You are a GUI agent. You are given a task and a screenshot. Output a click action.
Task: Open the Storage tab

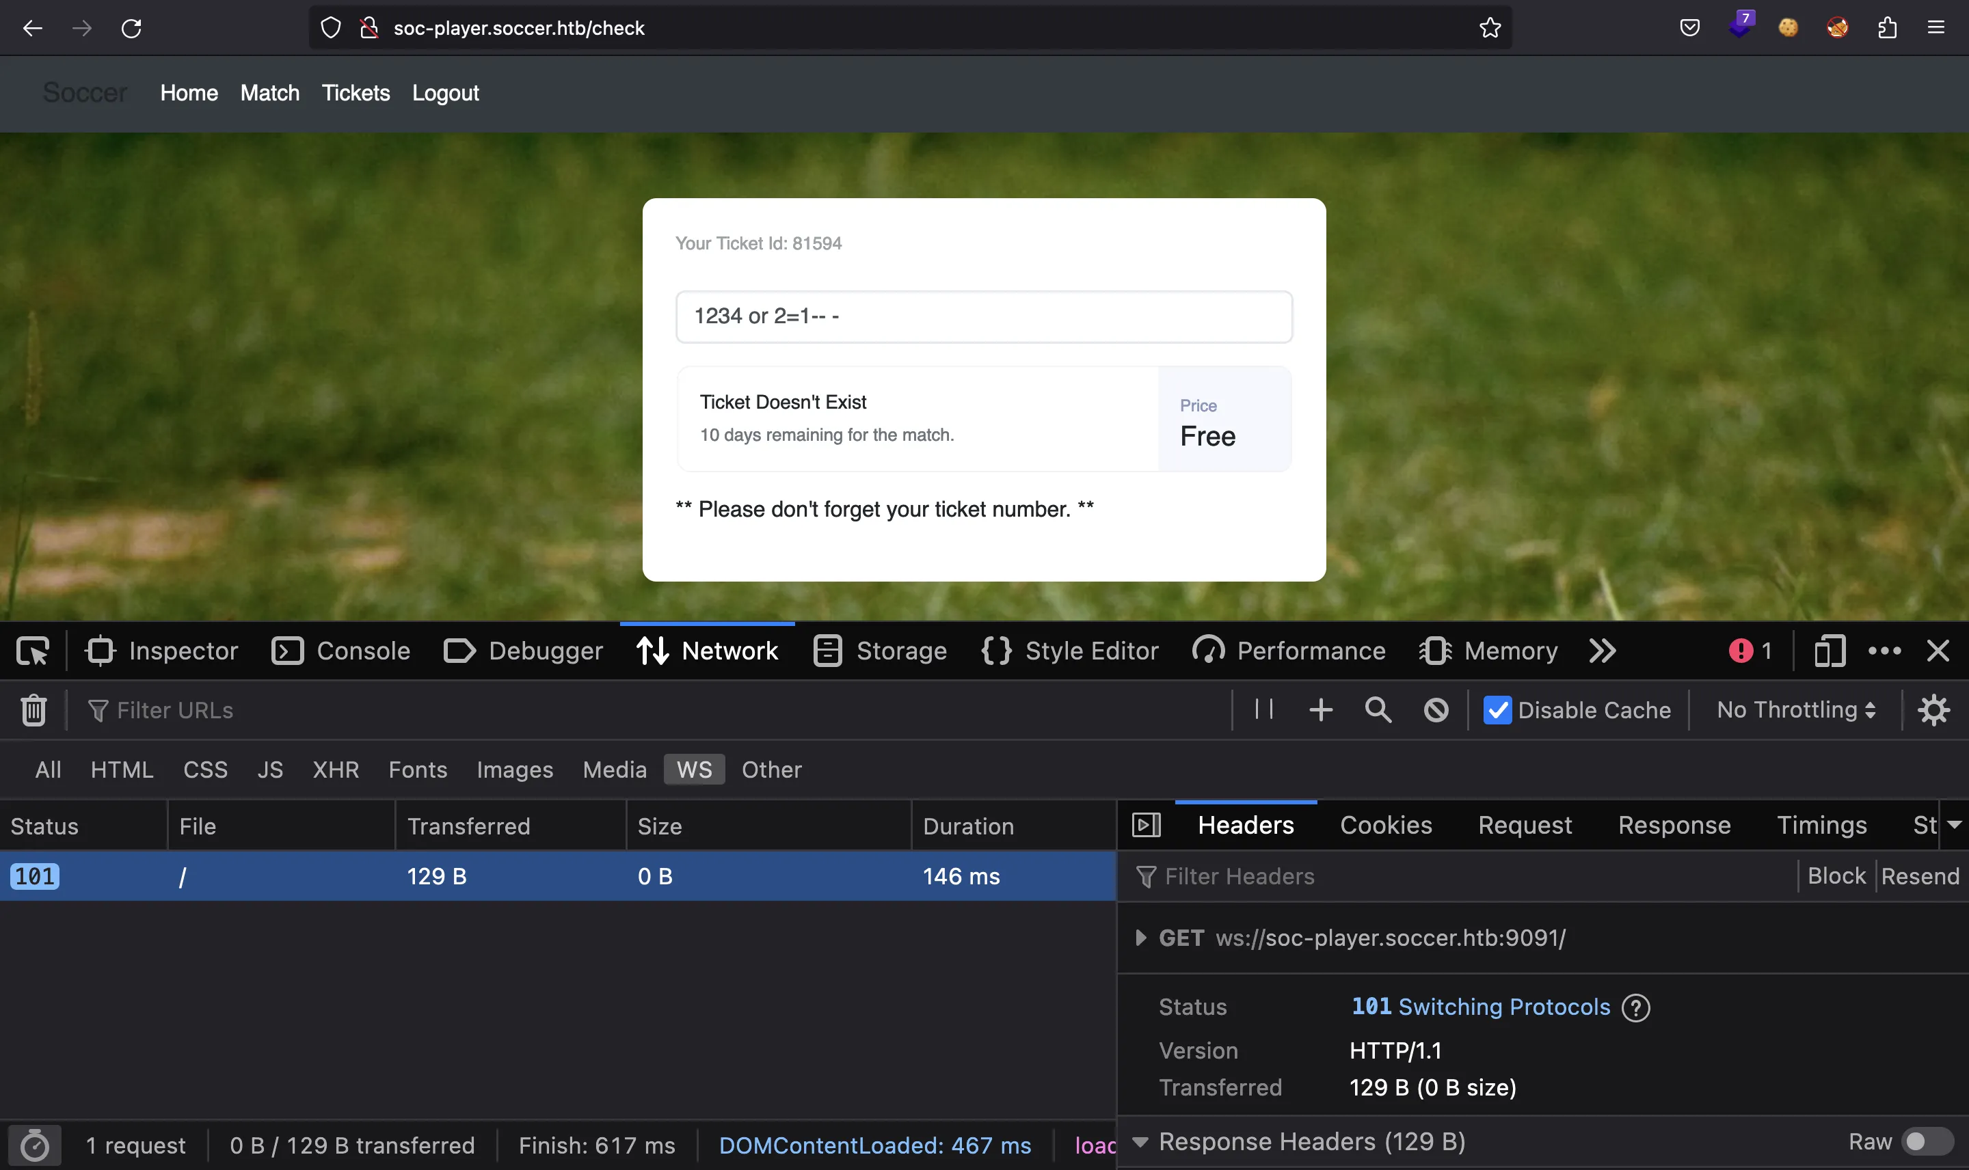click(880, 651)
